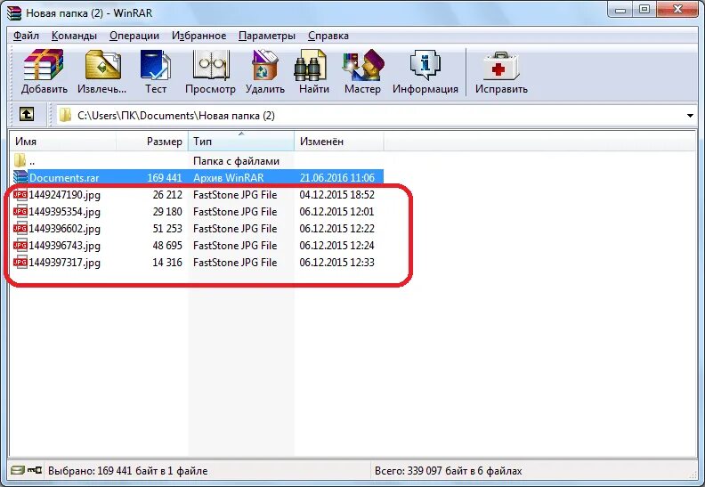
Task: Sort by the Тип column header
Action: click(241, 142)
